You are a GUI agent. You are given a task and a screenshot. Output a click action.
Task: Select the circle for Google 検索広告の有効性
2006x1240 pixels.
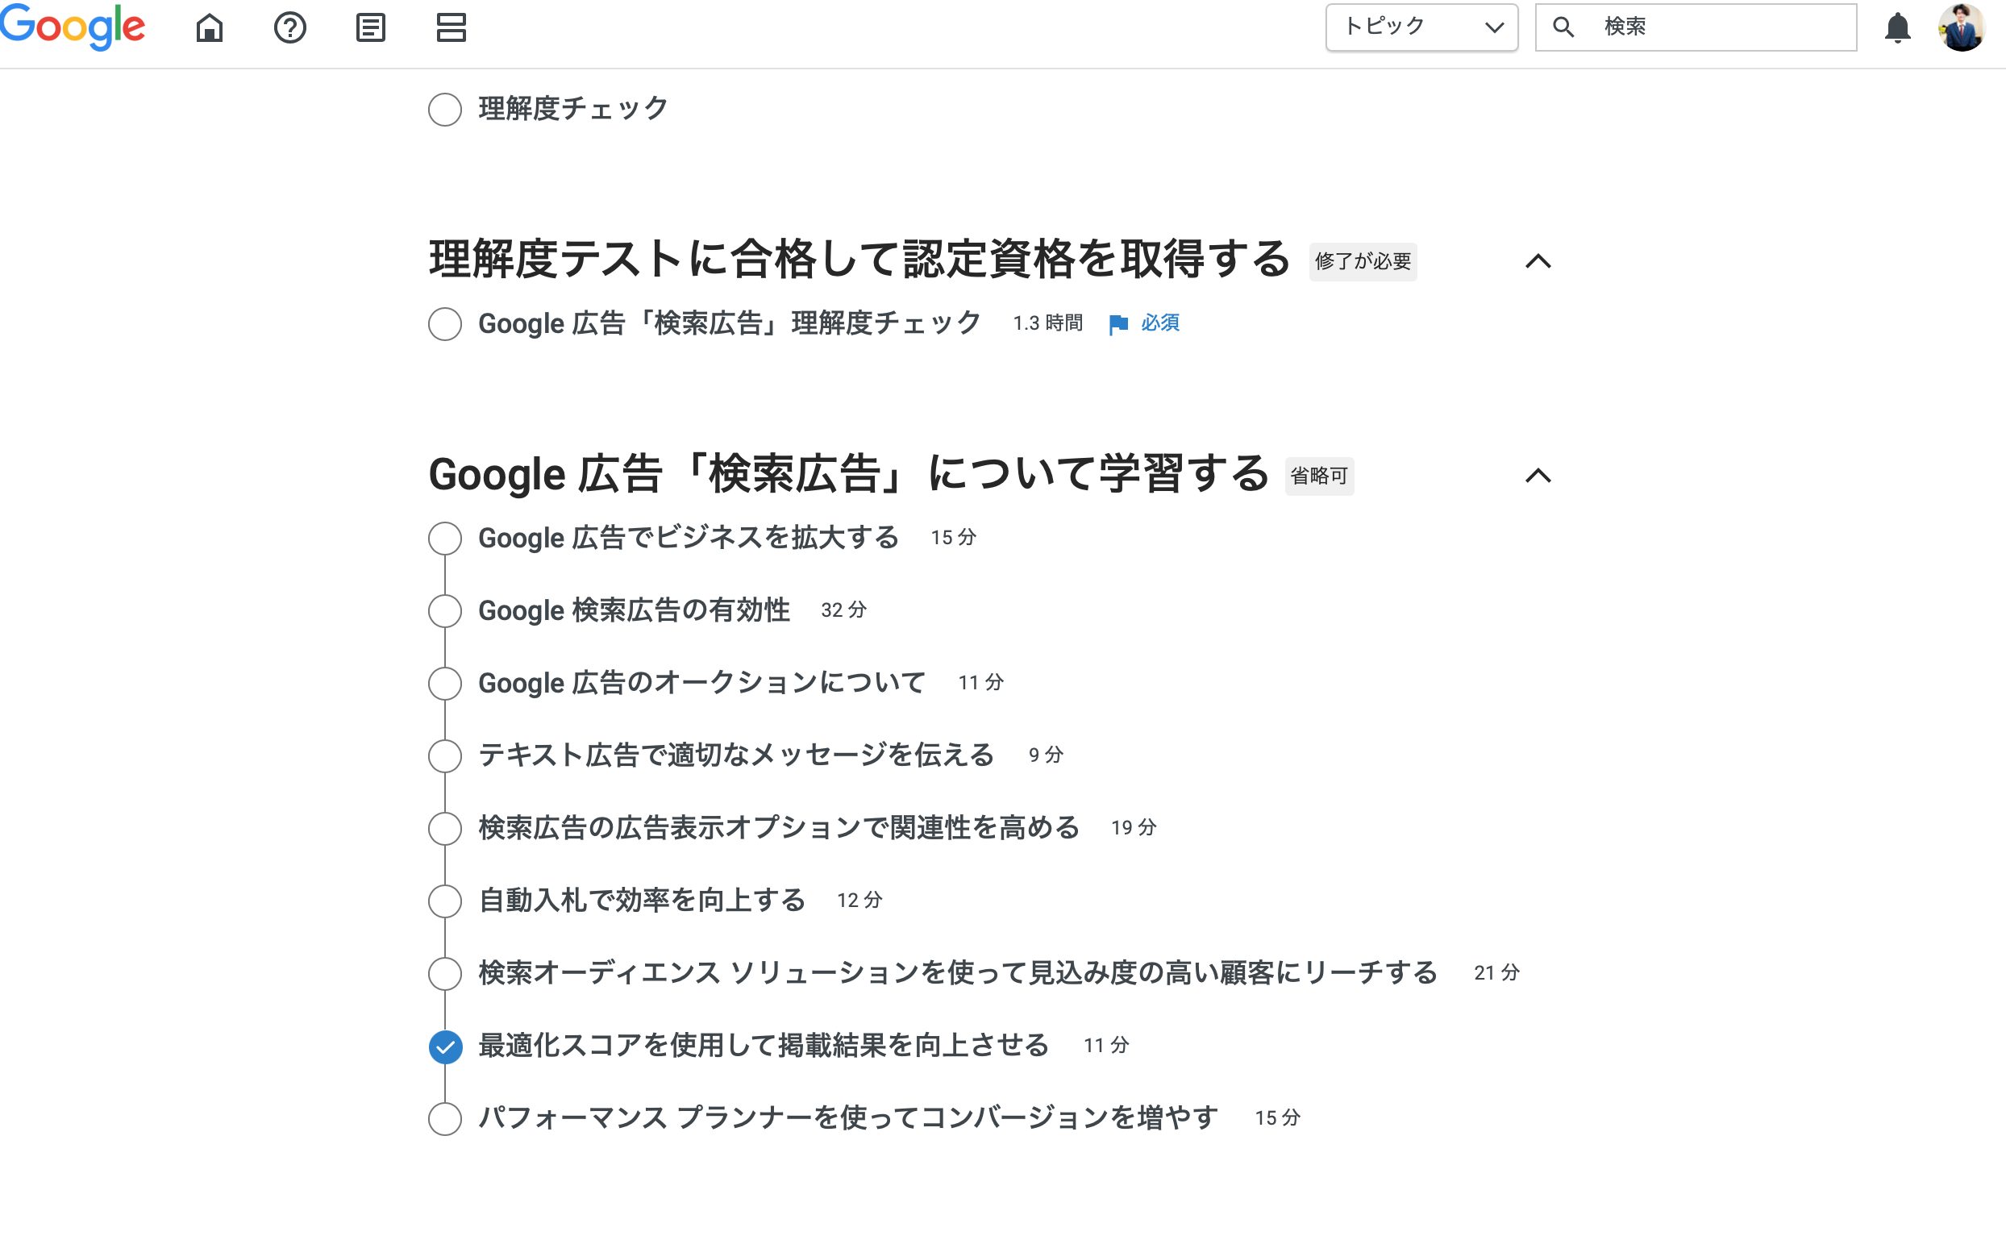click(445, 611)
